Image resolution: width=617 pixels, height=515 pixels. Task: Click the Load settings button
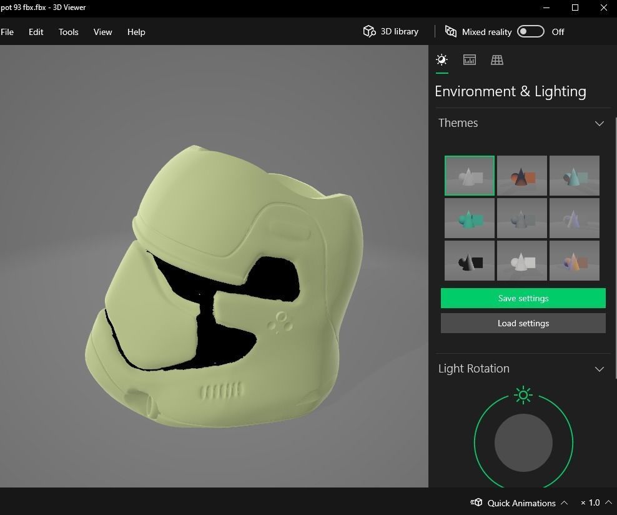coord(523,323)
